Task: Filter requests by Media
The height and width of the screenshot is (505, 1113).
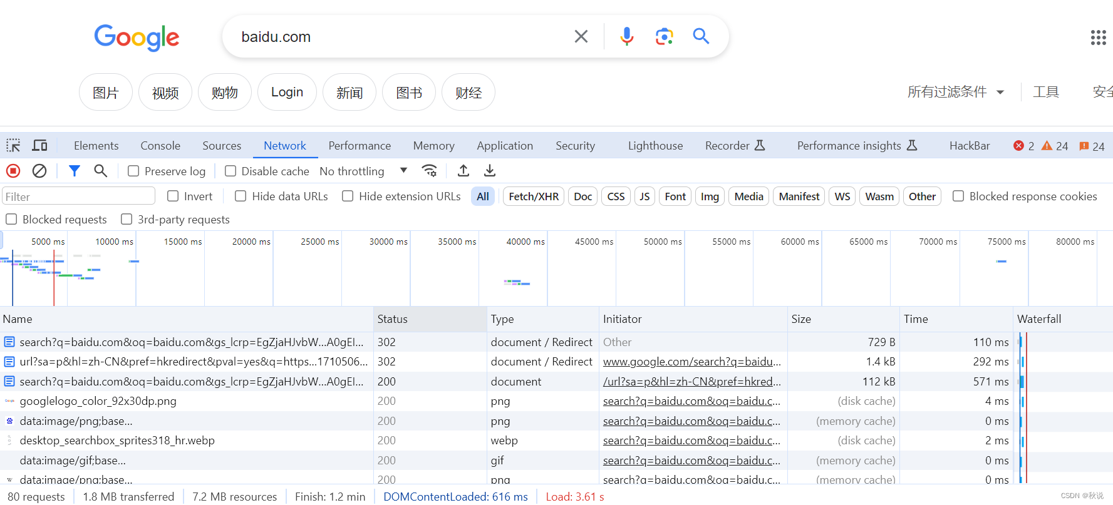Action: pos(748,196)
